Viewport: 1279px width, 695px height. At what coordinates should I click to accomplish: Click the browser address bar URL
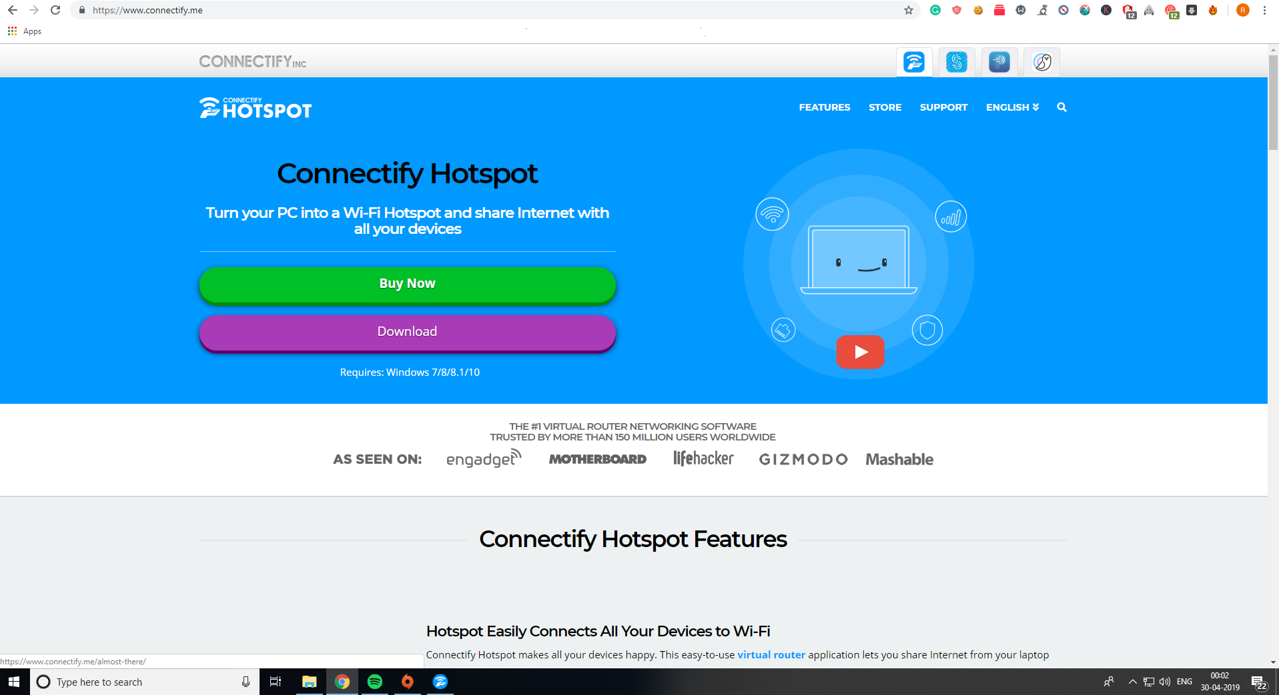click(x=147, y=10)
